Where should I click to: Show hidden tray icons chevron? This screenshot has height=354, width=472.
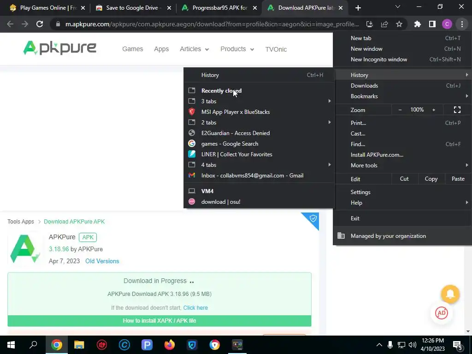click(379, 345)
